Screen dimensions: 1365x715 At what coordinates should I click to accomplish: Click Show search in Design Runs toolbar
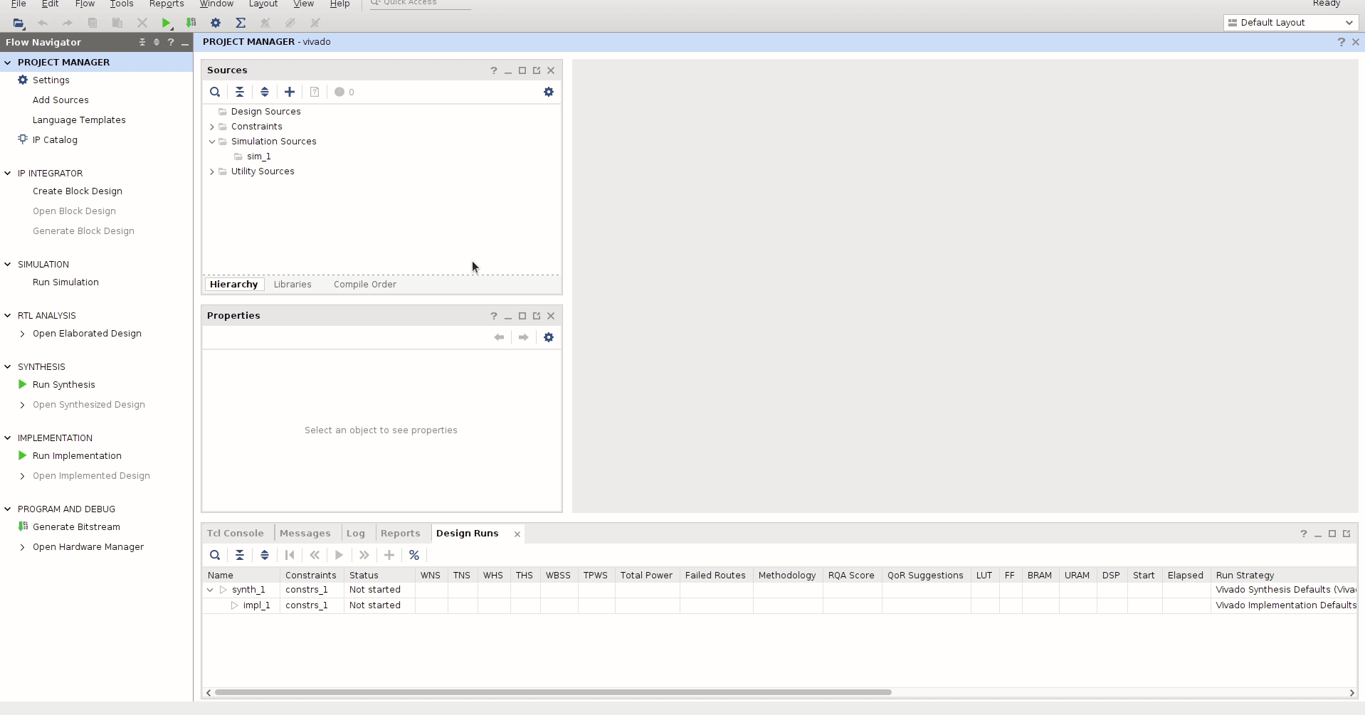215,555
